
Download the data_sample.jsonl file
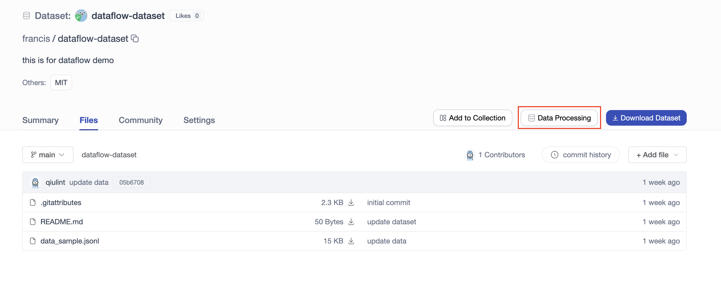click(351, 241)
